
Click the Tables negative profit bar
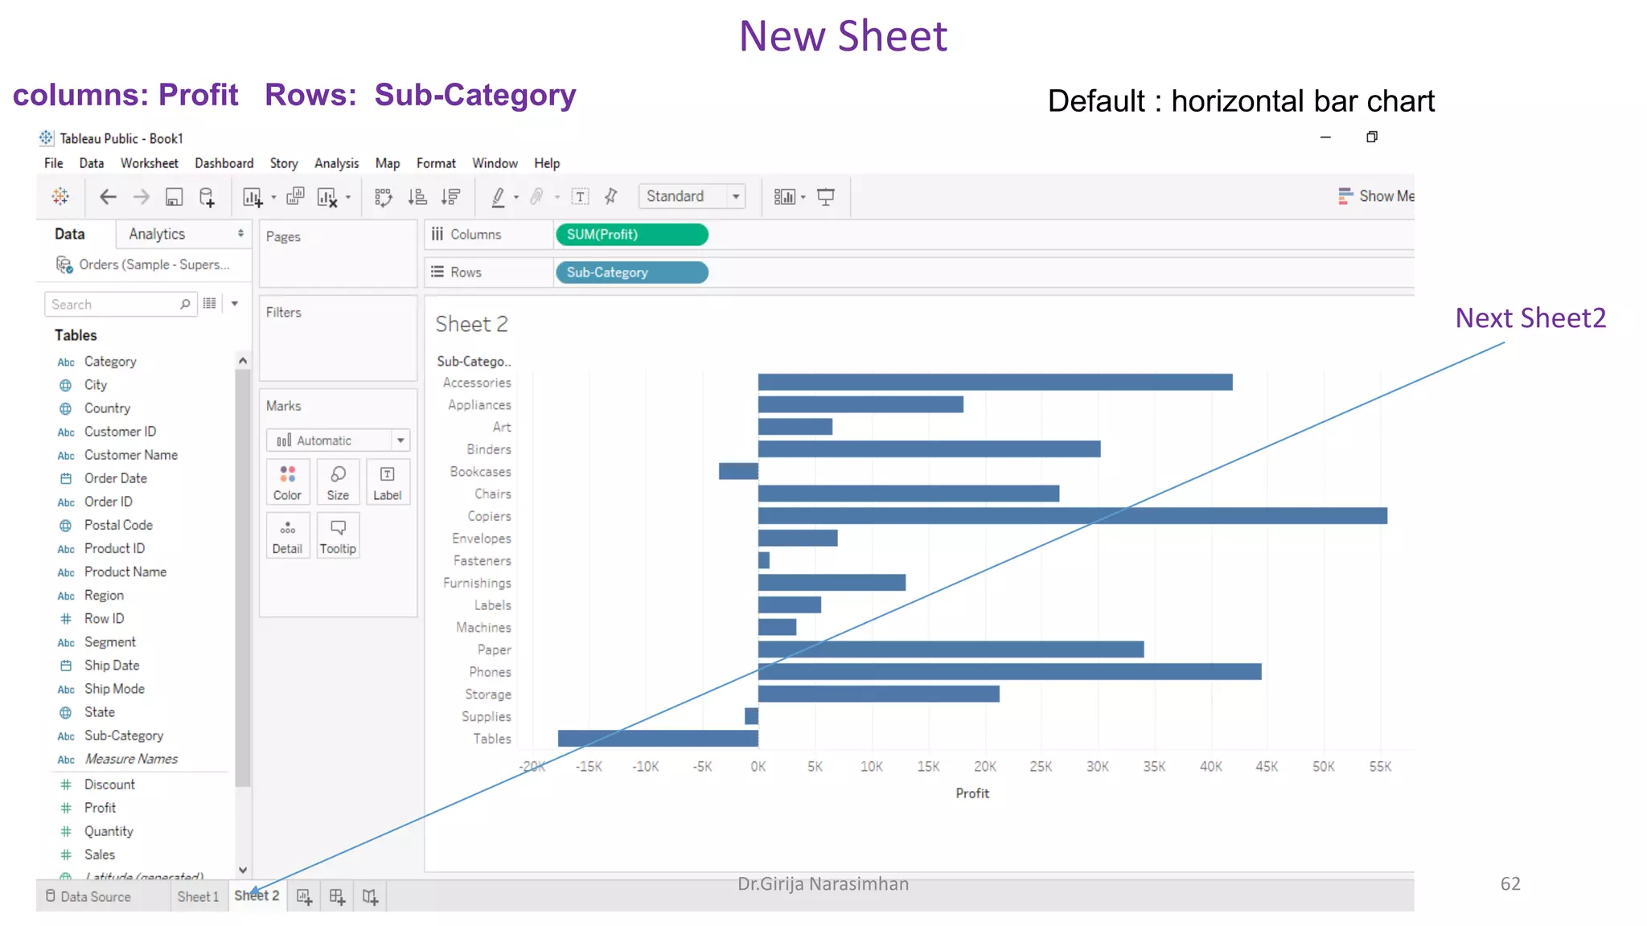[658, 738]
